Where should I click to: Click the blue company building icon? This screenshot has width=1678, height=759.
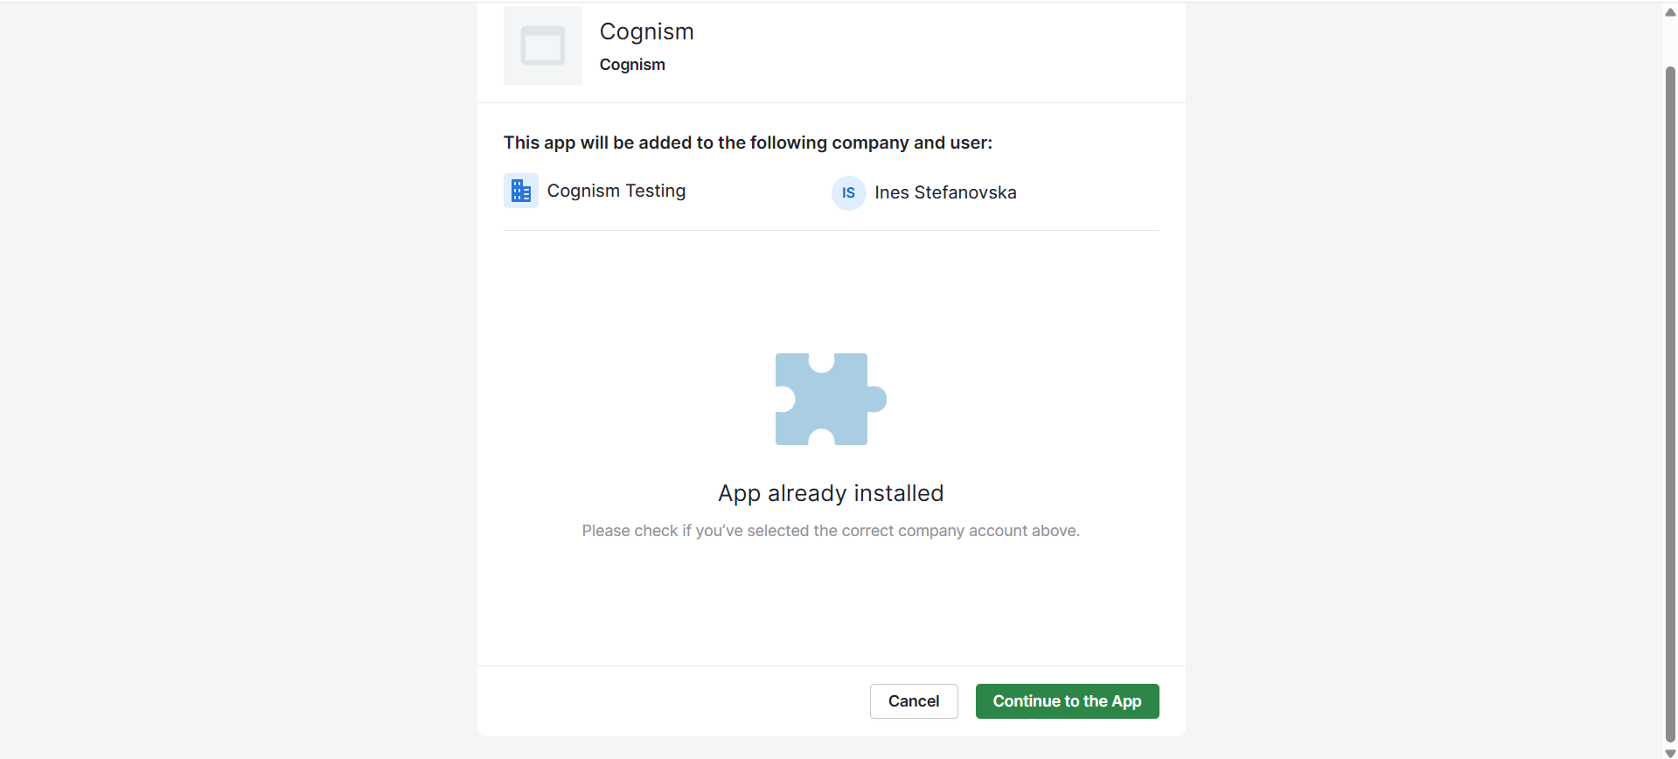click(x=520, y=191)
